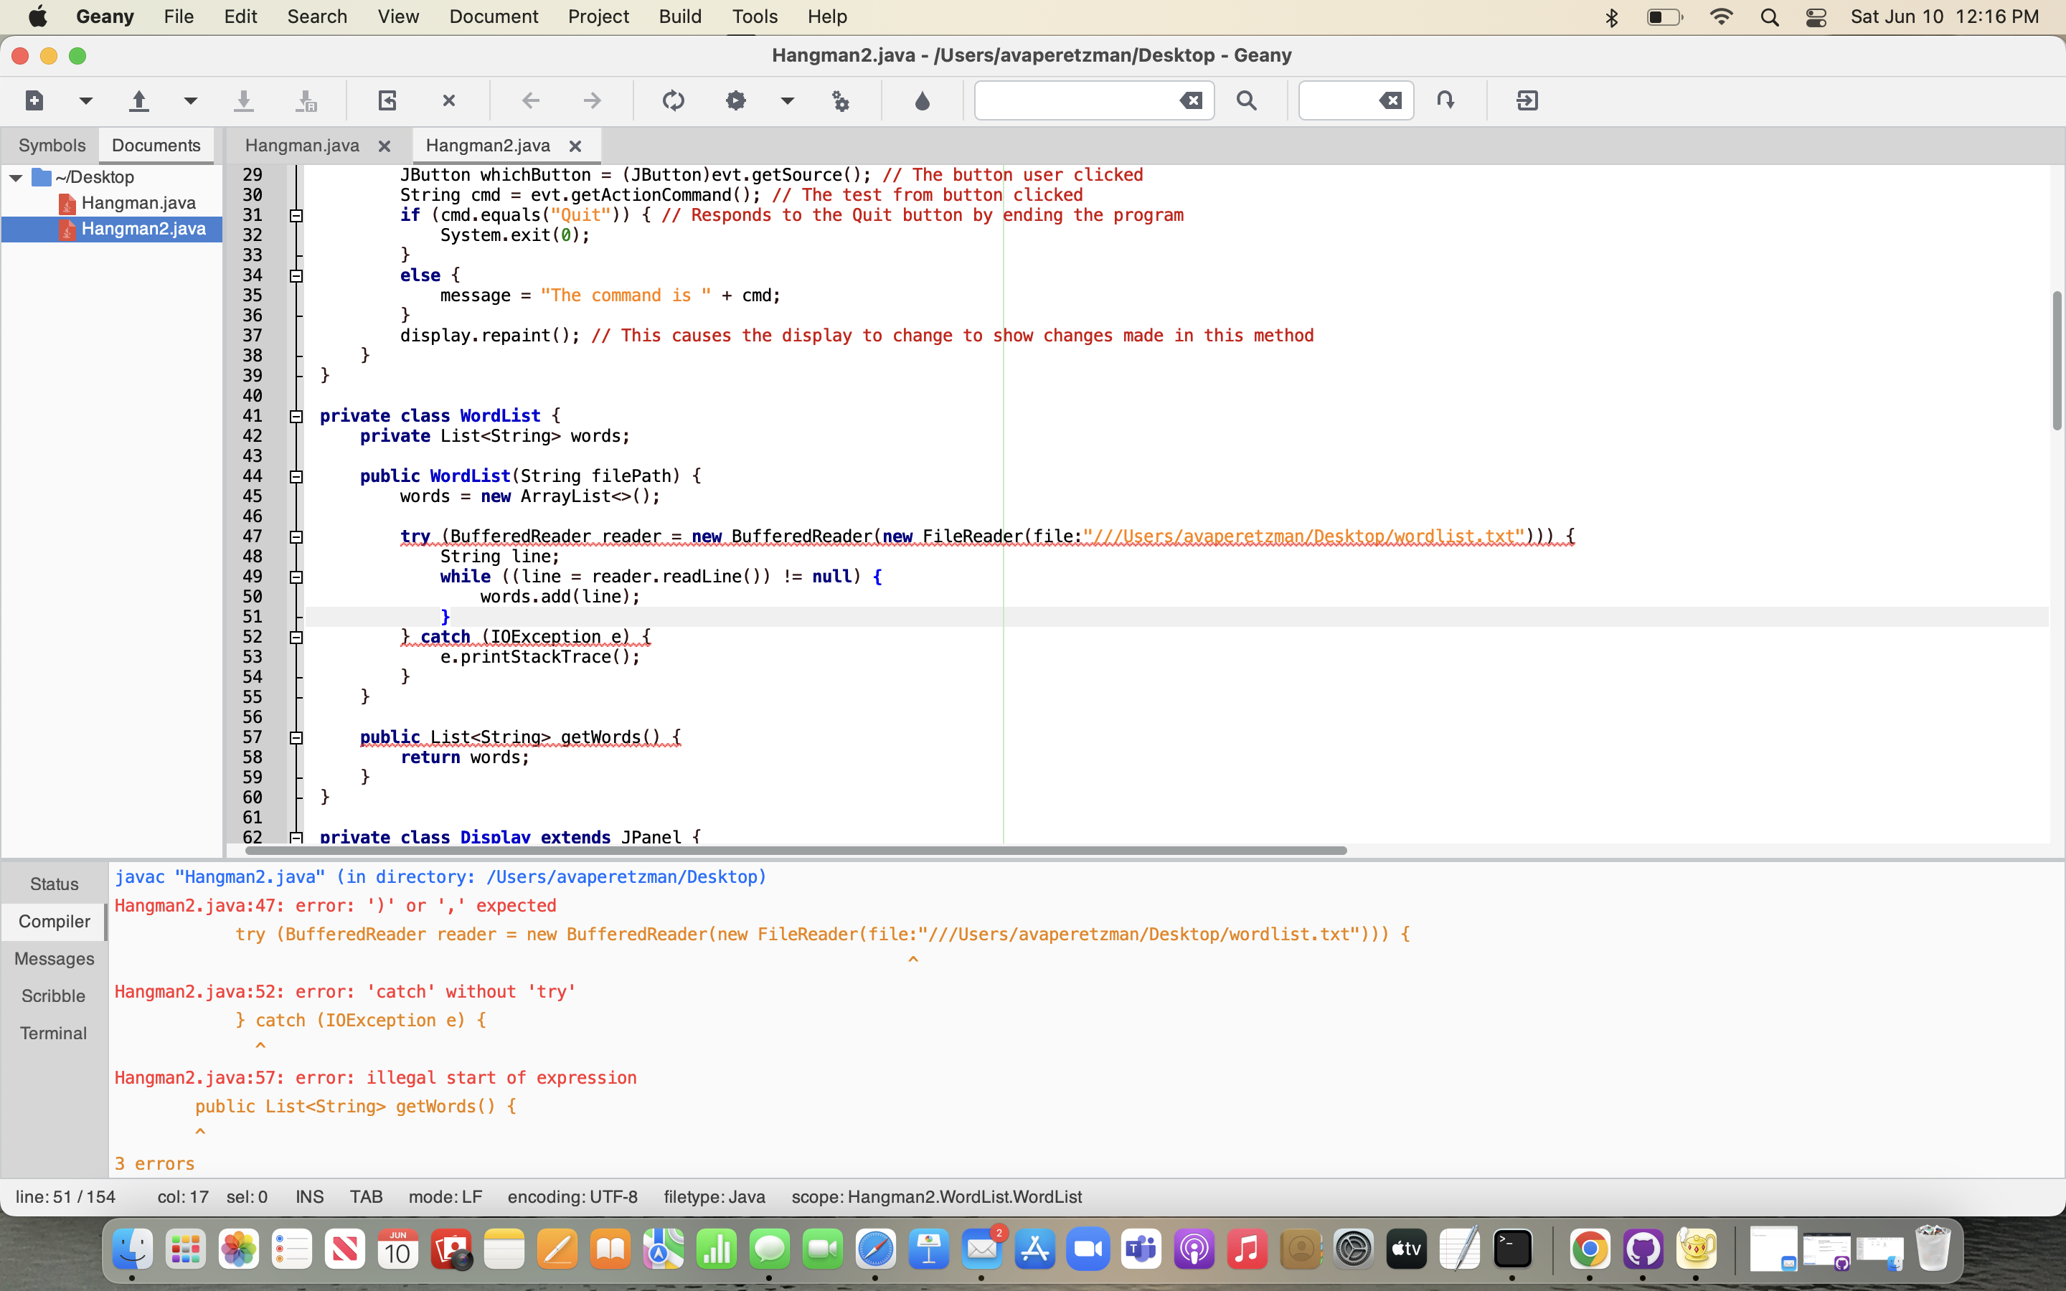The width and height of the screenshot is (2066, 1291).
Task: Save the current file
Action: pyautogui.click(x=244, y=100)
